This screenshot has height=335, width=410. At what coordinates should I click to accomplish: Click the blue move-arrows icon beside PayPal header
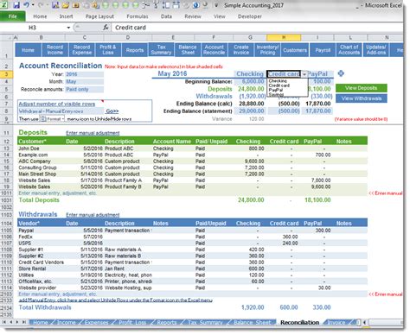(341, 73)
